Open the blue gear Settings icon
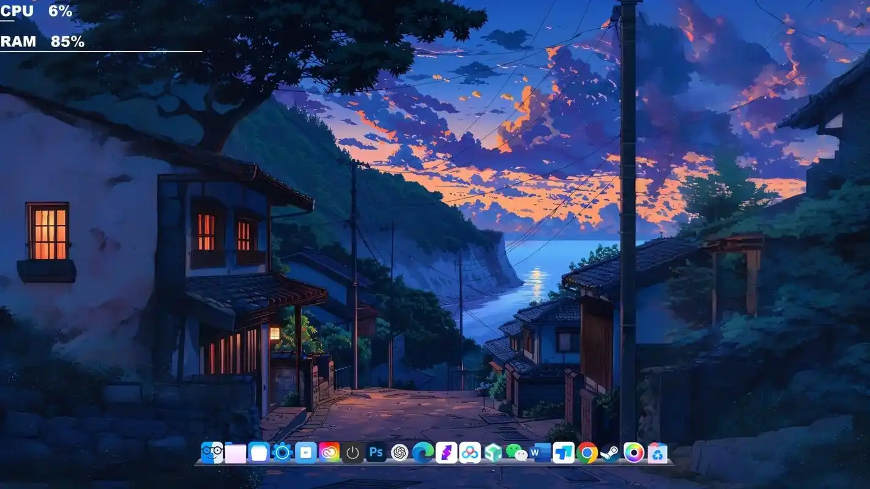Image resolution: width=870 pixels, height=489 pixels. [282, 453]
